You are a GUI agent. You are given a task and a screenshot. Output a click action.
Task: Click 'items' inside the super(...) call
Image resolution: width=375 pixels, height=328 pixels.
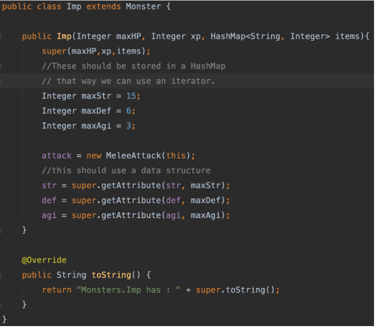pos(129,51)
